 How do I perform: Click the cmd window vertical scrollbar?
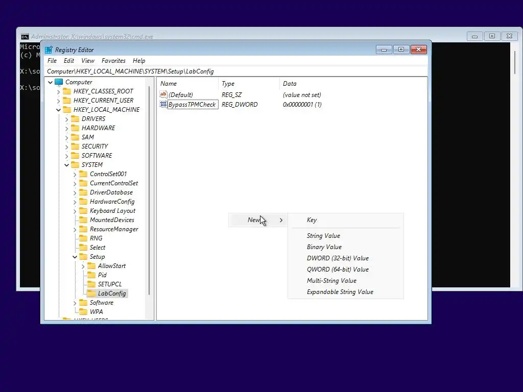pos(515,62)
